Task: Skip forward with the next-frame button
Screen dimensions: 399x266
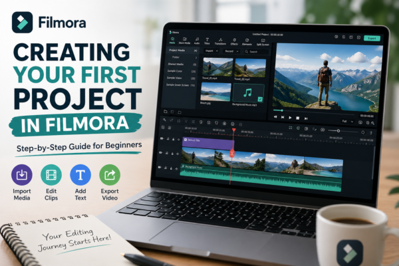Action: [x=306, y=118]
